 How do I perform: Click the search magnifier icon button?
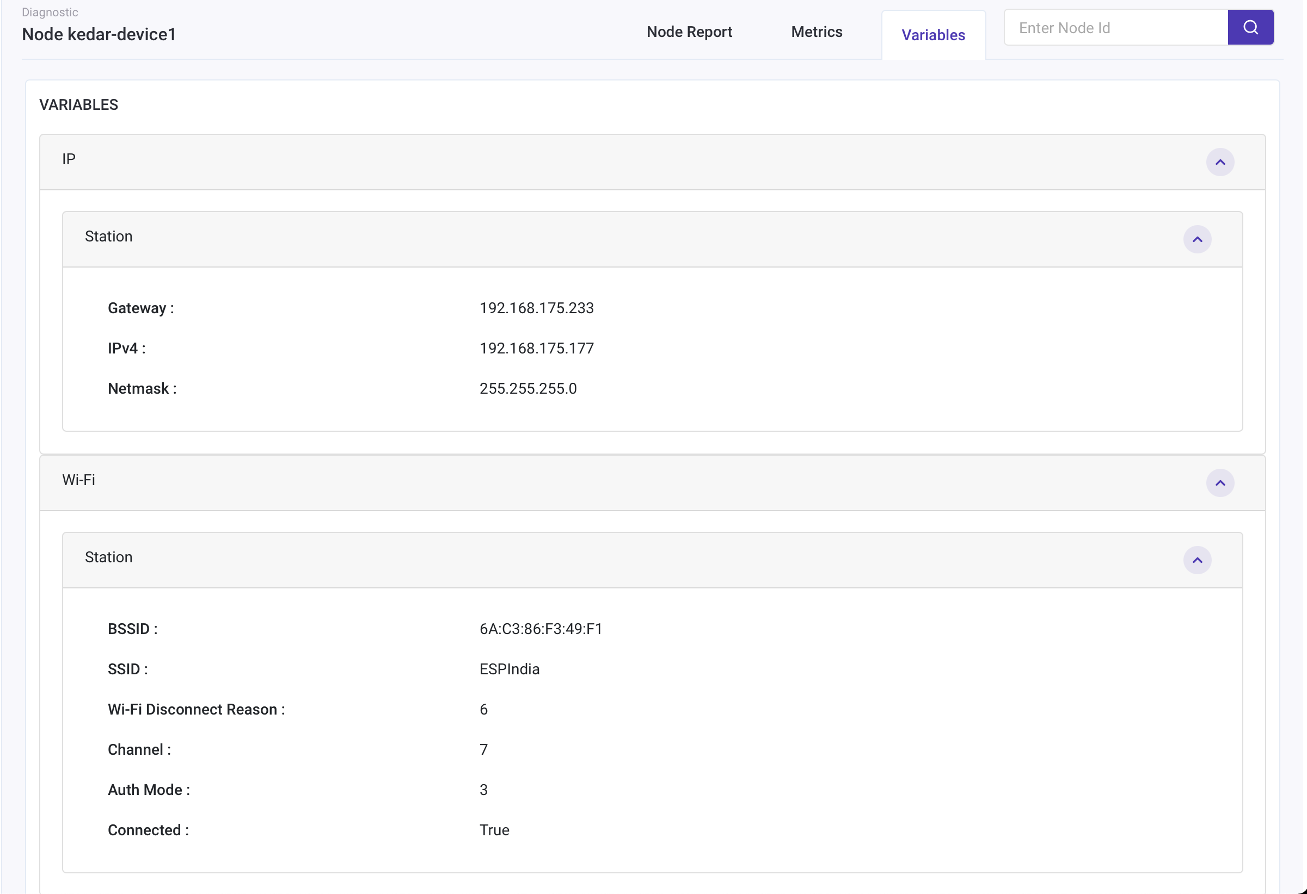[1250, 28]
